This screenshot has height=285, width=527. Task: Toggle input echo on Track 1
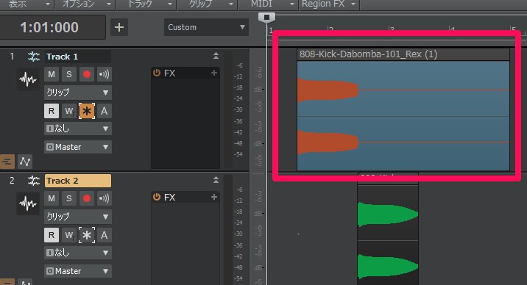tap(105, 74)
